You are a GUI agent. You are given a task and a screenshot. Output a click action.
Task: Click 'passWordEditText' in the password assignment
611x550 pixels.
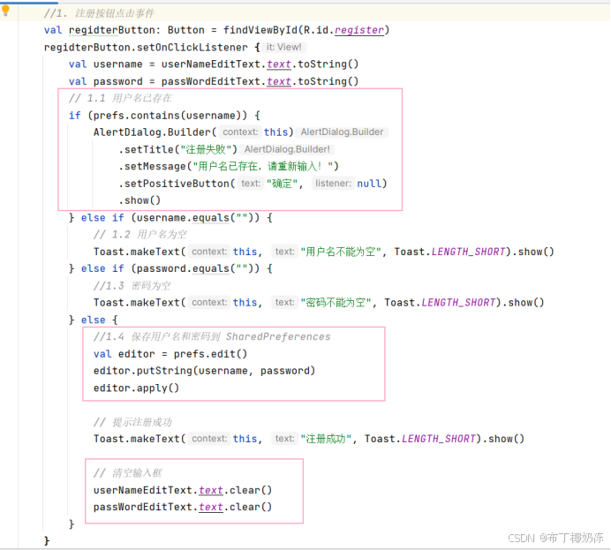(x=210, y=81)
